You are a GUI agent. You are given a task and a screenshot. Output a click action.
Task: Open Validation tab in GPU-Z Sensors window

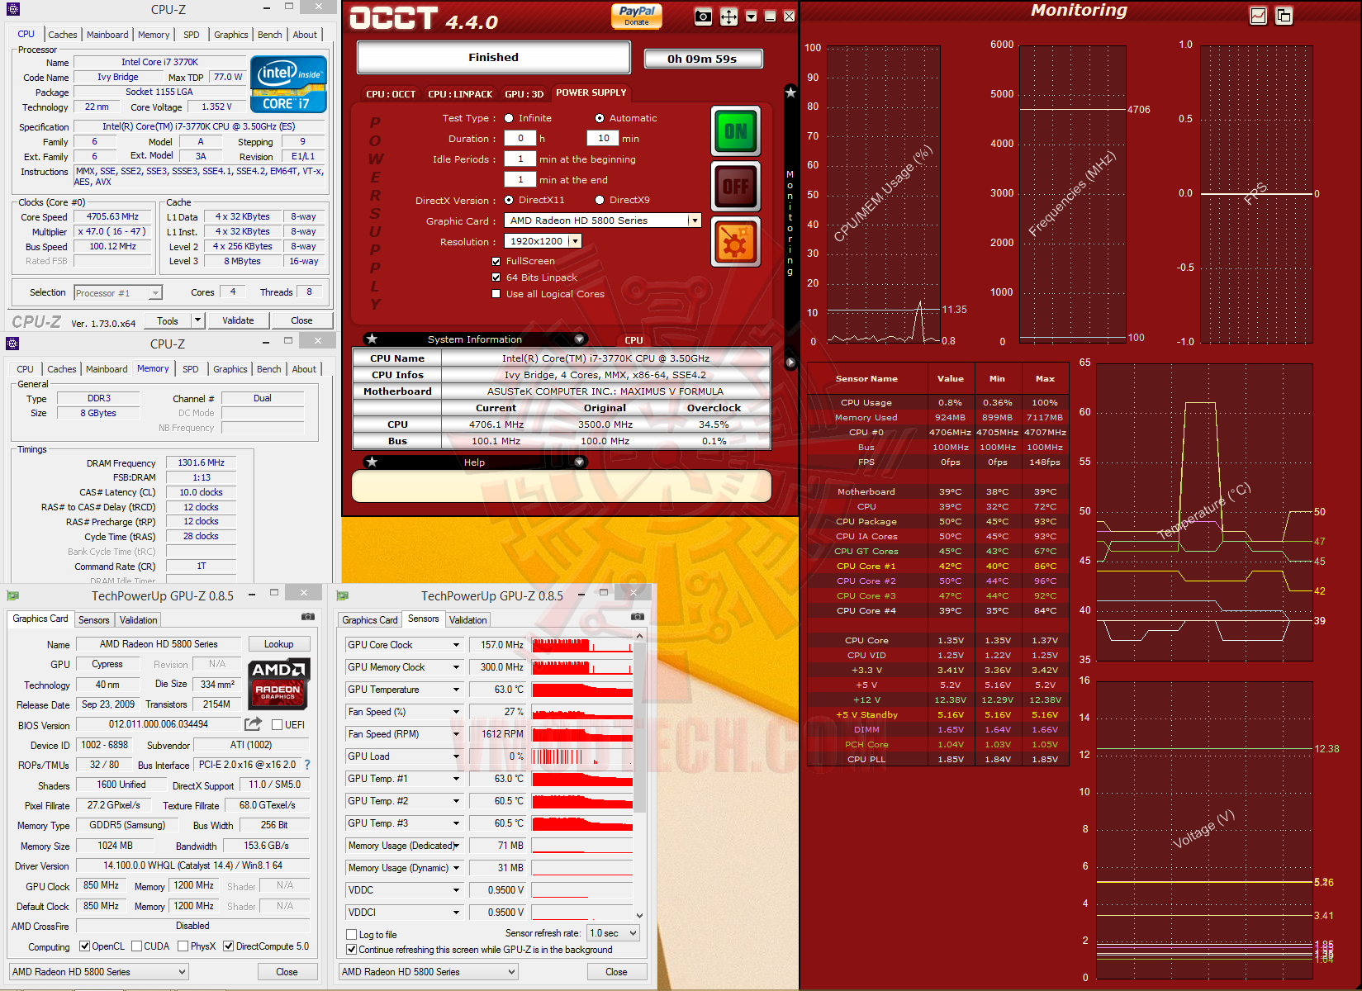[x=468, y=619]
